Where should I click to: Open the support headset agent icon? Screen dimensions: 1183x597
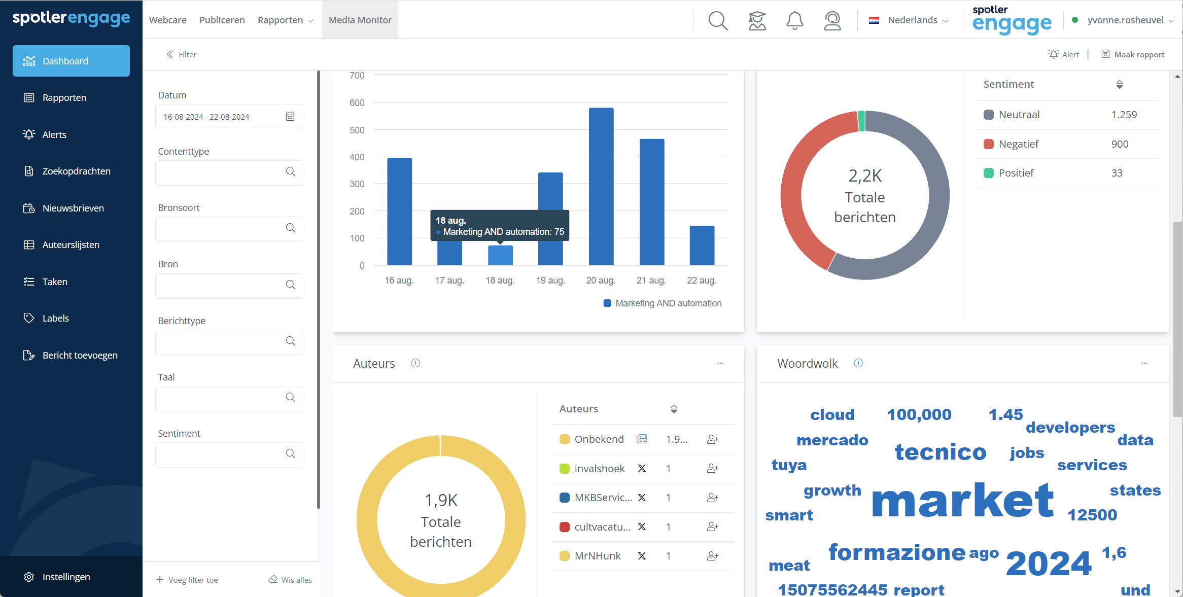pyautogui.click(x=832, y=20)
